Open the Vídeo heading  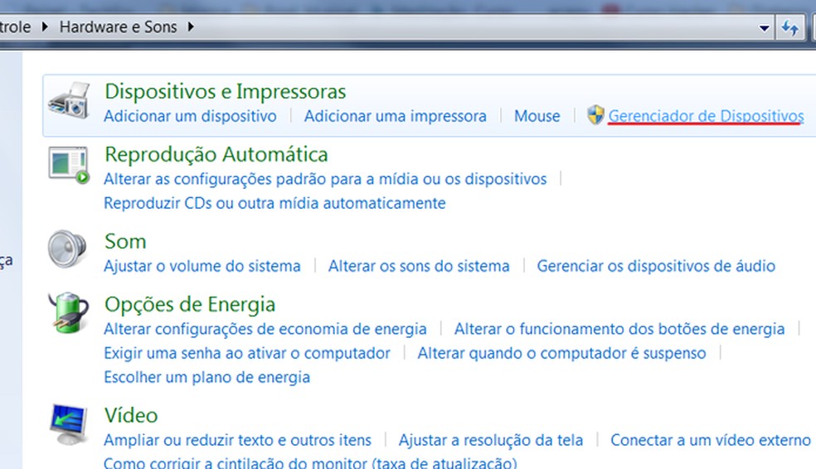[x=131, y=415]
